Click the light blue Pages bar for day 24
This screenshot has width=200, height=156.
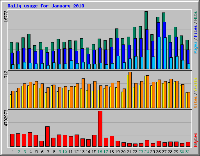(148, 59)
